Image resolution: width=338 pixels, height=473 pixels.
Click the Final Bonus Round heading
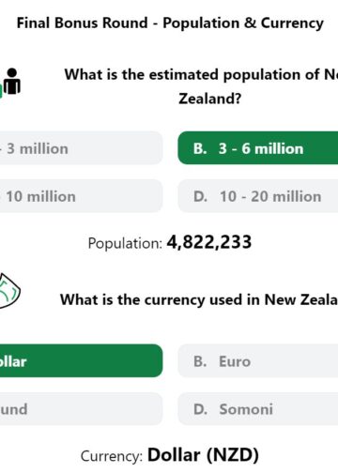pos(170,23)
